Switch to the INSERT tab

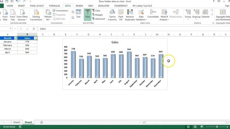tap(22, 6)
